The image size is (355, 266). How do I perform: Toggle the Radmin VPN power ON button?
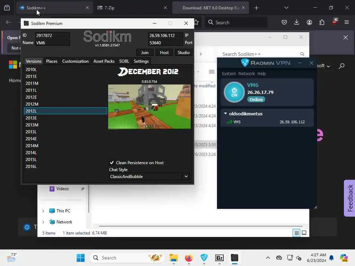coord(234,92)
